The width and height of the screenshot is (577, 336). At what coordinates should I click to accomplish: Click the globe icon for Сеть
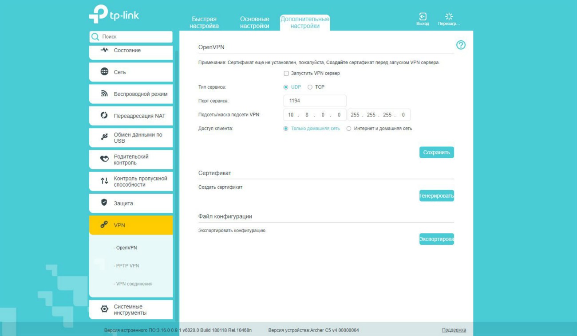click(104, 72)
